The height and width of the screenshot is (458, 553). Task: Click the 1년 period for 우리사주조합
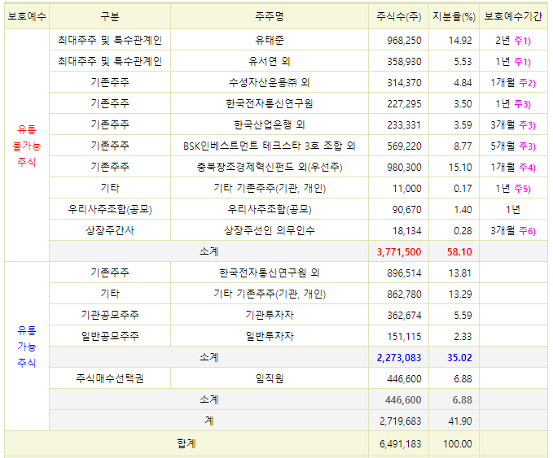[513, 210]
